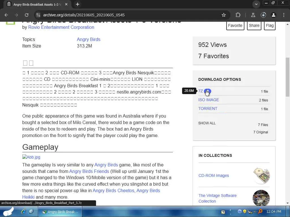Image resolution: width=290 pixels, height=217 pixels.
Task: Click the CD-ROM Images collection thumbnail
Action: point(261,175)
